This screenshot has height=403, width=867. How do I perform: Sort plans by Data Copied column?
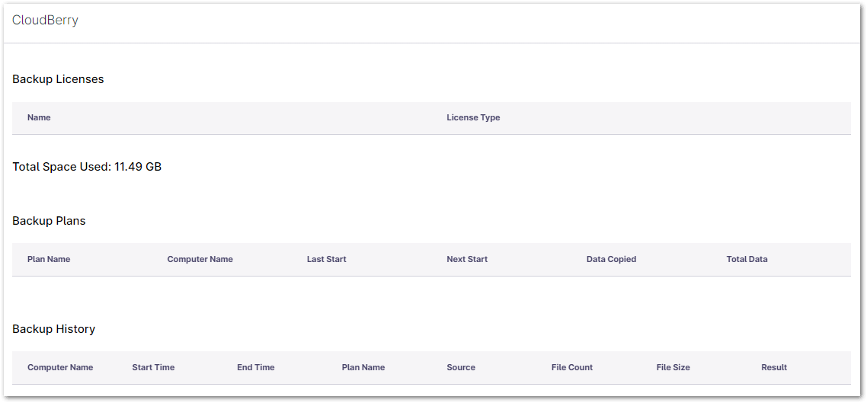tap(611, 260)
